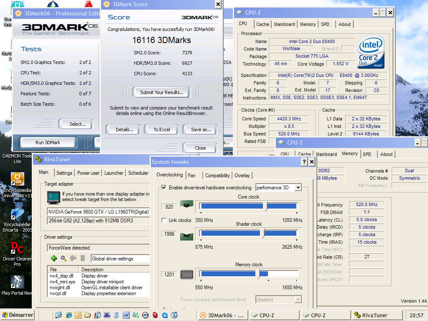Export the score with To Excel button
Viewport: 428px width, 321px height.
tap(162, 130)
